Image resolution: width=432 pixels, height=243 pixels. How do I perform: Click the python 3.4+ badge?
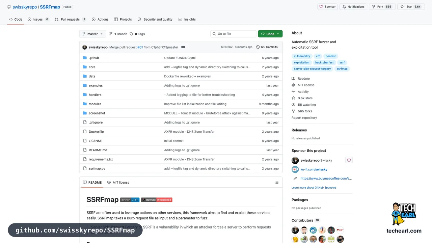coord(130,200)
